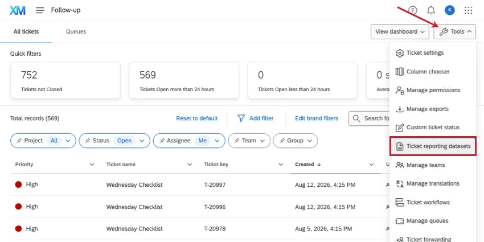Open the Group filter dropdown

point(296,141)
